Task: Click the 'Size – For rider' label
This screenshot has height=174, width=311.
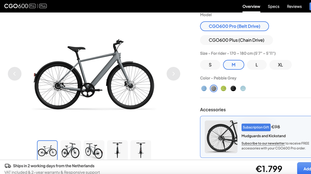Action: [238, 53]
